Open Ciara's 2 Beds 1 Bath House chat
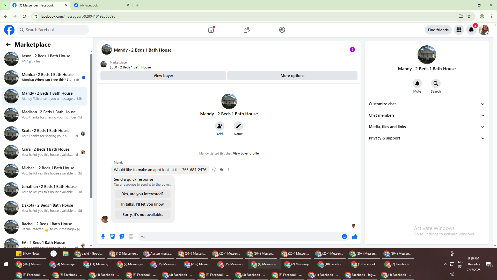Viewport: 497px width, 280px height. 45,152
